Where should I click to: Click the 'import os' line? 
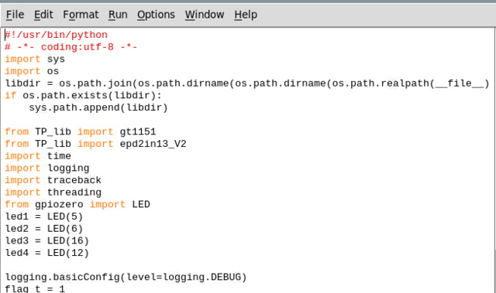pos(32,71)
